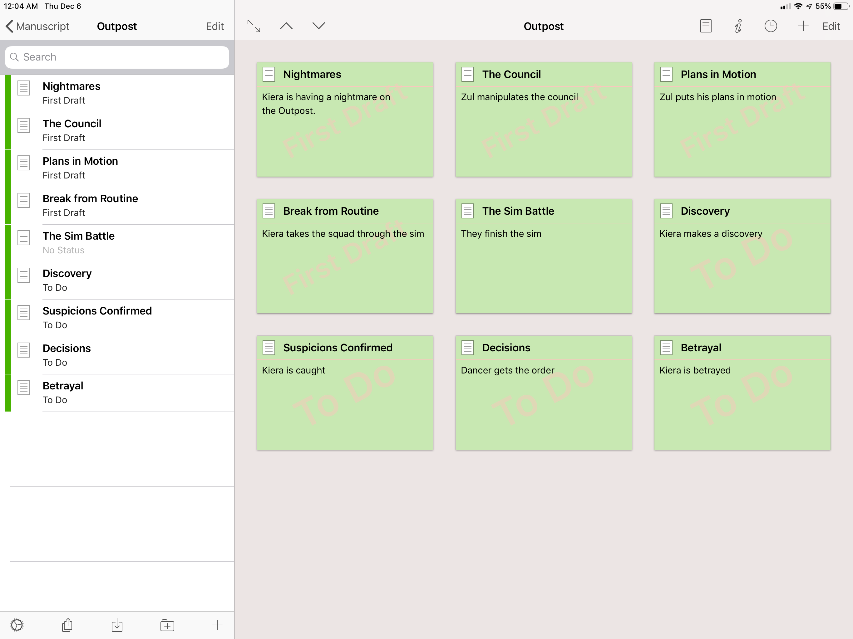
Task: Tap synopsis 'Kiera makes a discovery'
Action: click(711, 234)
